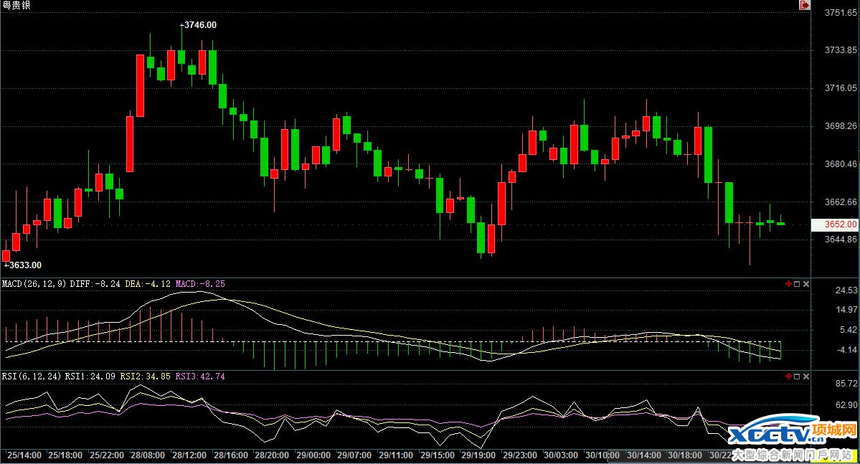Click the MACD(26,12,9) indicator label

point(34,284)
